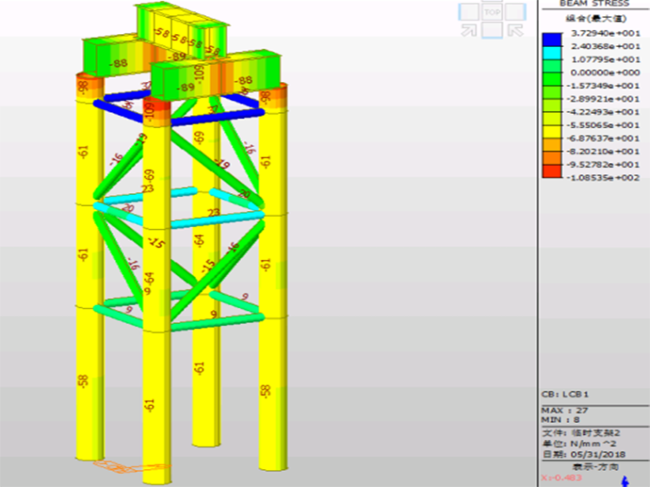Click the lower-right diagonal arrow of view cube
Viewport: 650px width, 487px height.
515,31
